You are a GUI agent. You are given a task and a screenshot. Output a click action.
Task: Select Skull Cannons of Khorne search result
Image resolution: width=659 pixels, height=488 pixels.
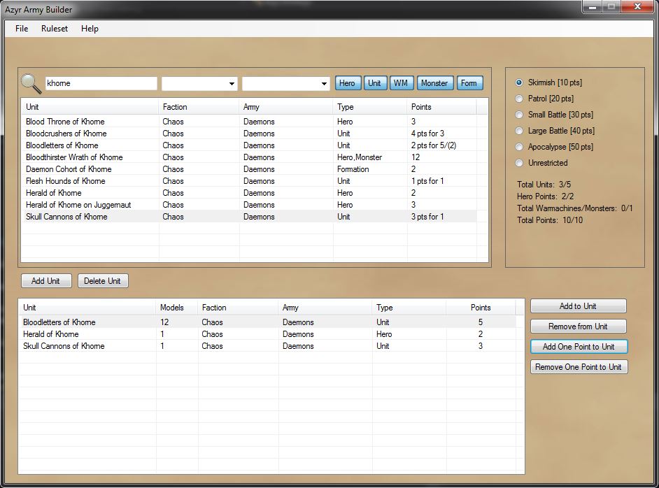coord(249,217)
